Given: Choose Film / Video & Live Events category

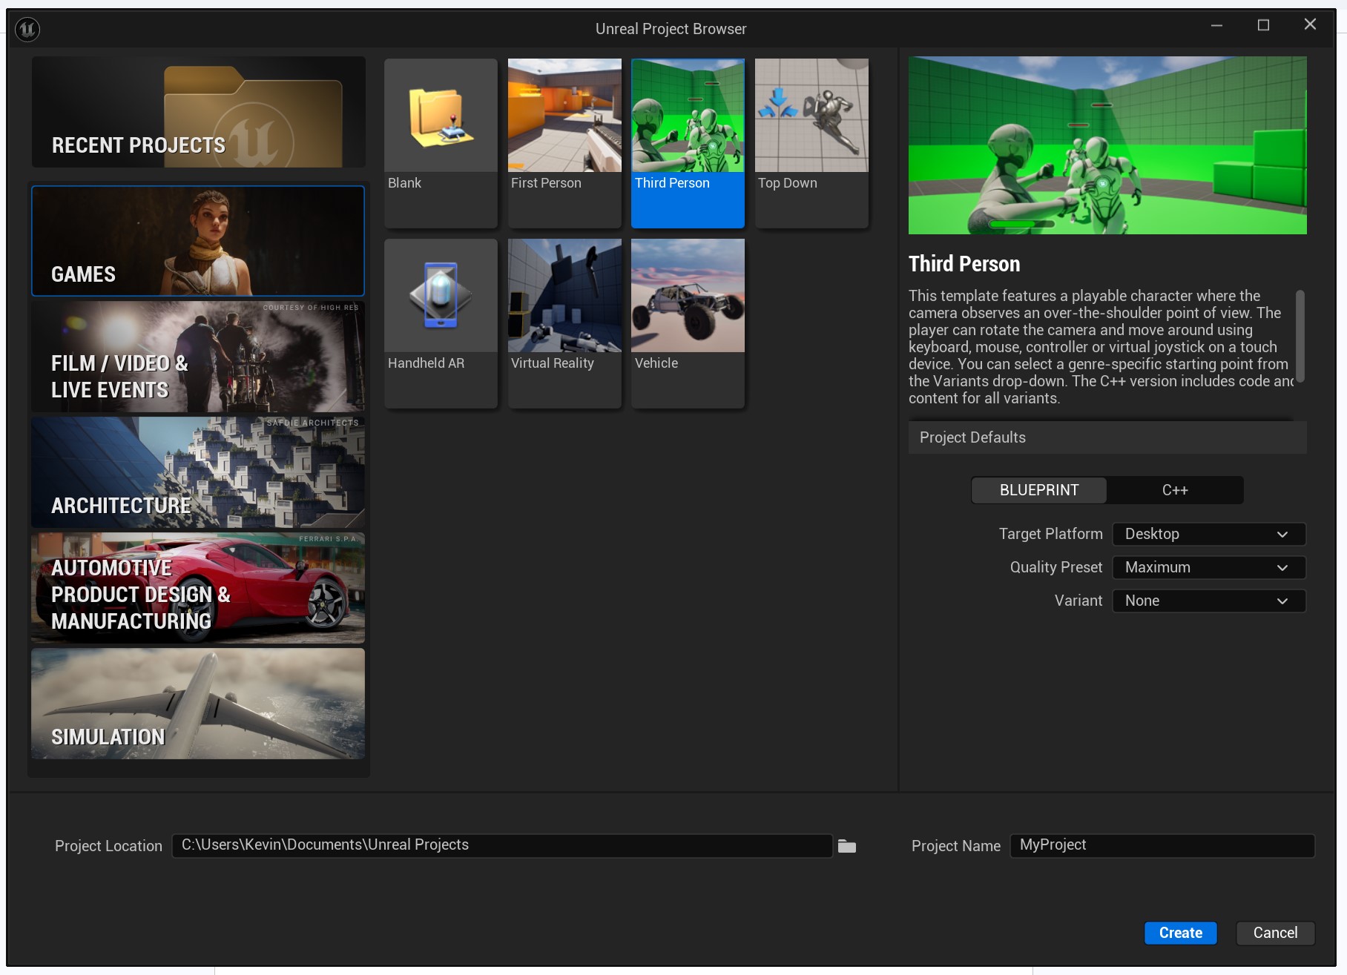Looking at the screenshot, I should (198, 357).
